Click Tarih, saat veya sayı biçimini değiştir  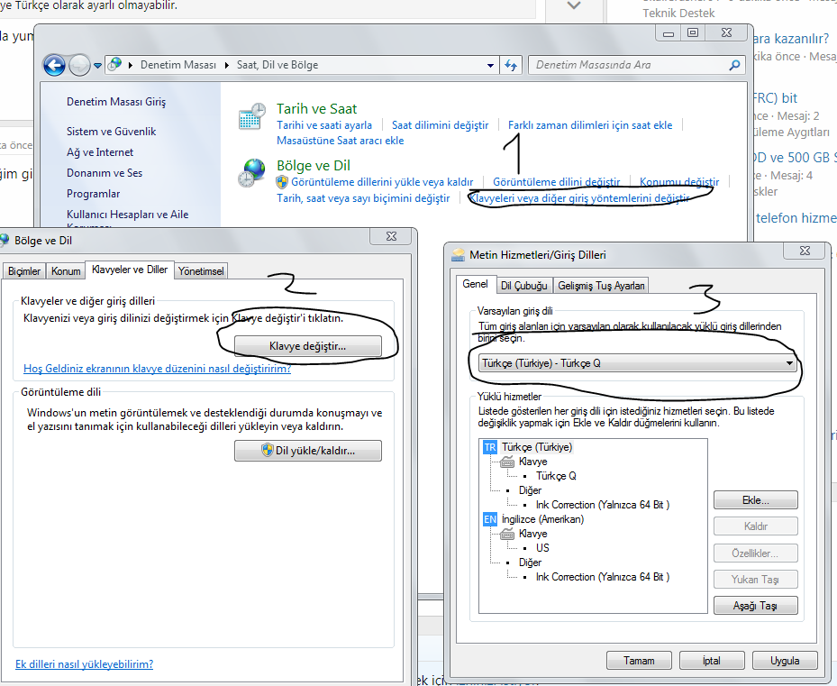(x=363, y=198)
